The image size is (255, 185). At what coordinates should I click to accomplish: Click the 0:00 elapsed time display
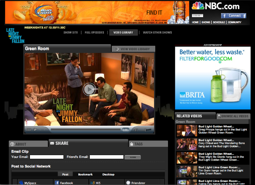125,130
